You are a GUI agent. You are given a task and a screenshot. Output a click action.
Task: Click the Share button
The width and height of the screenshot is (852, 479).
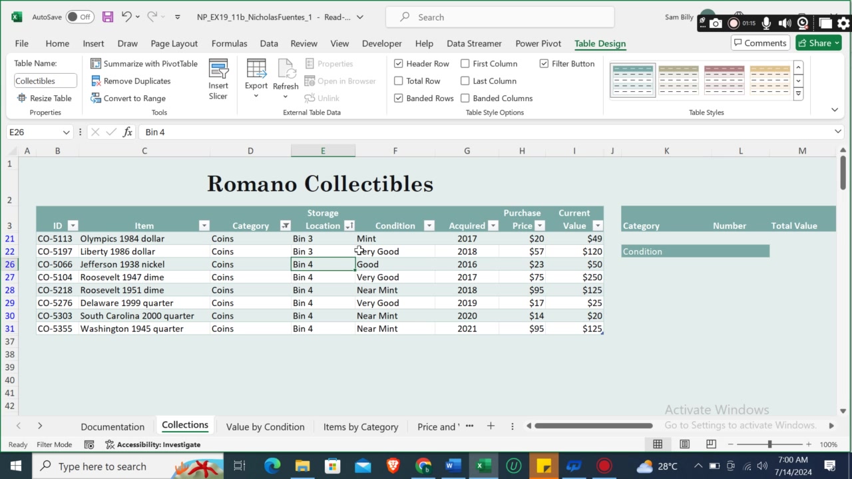click(819, 43)
